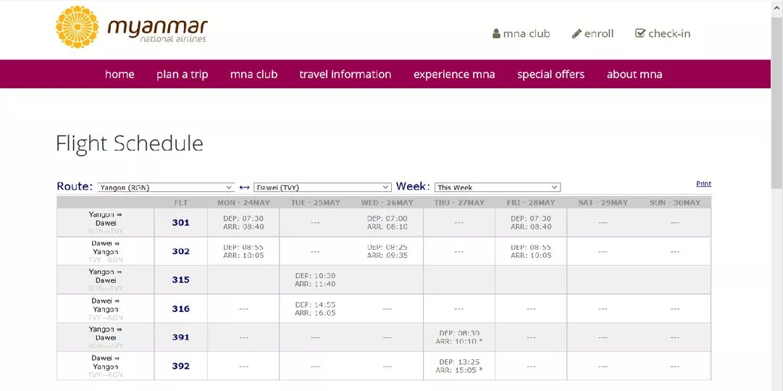Click the MON - 24MAY column header

coord(243,203)
